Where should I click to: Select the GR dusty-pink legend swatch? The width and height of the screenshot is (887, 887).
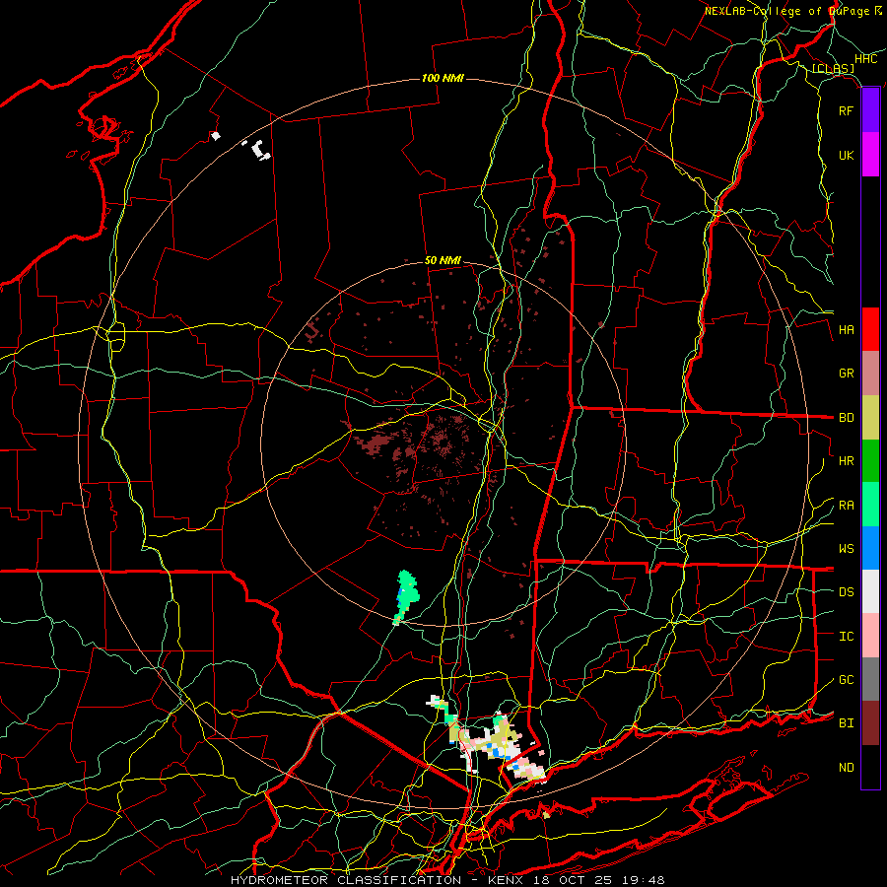(870, 373)
